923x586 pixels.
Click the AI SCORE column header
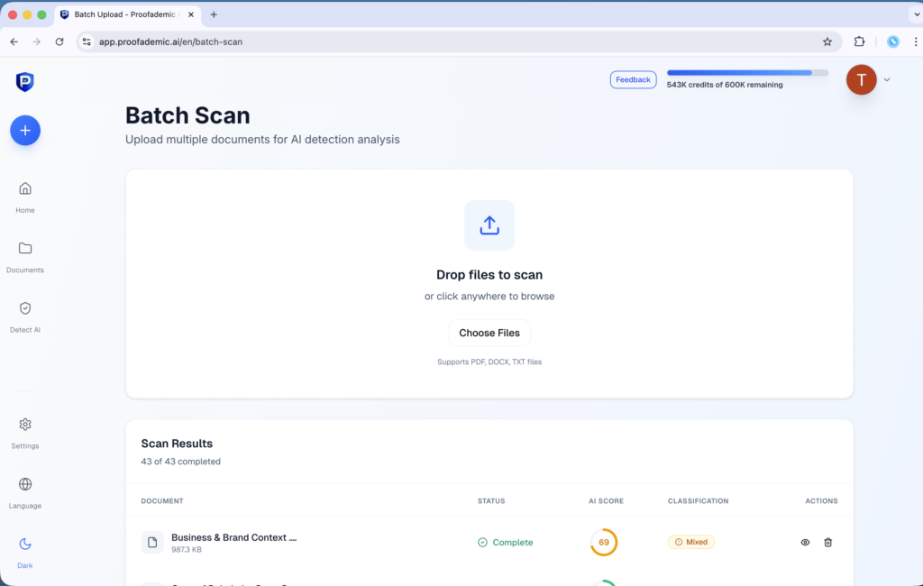(606, 500)
